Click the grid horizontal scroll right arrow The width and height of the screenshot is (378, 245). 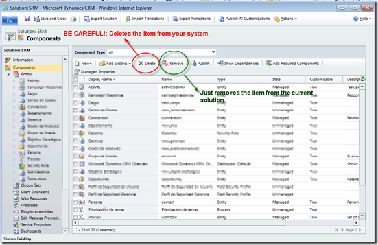(x=357, y=222)
